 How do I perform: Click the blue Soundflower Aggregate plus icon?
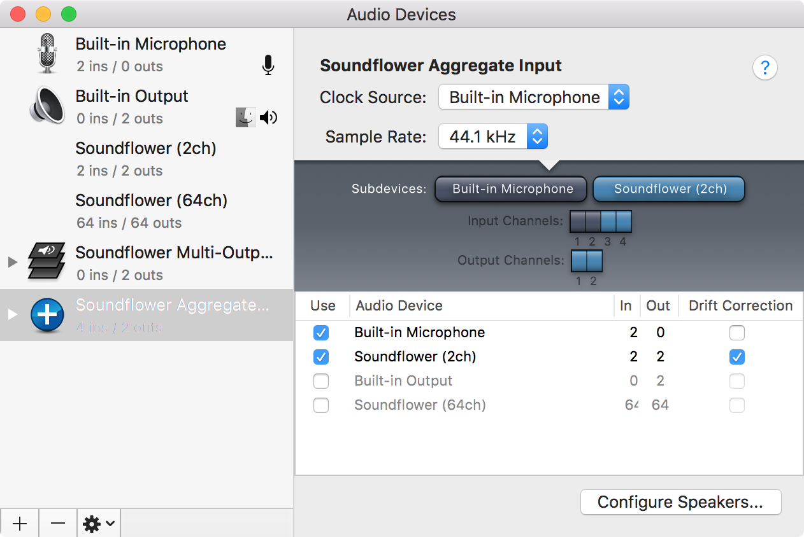[x=47, y=316]
